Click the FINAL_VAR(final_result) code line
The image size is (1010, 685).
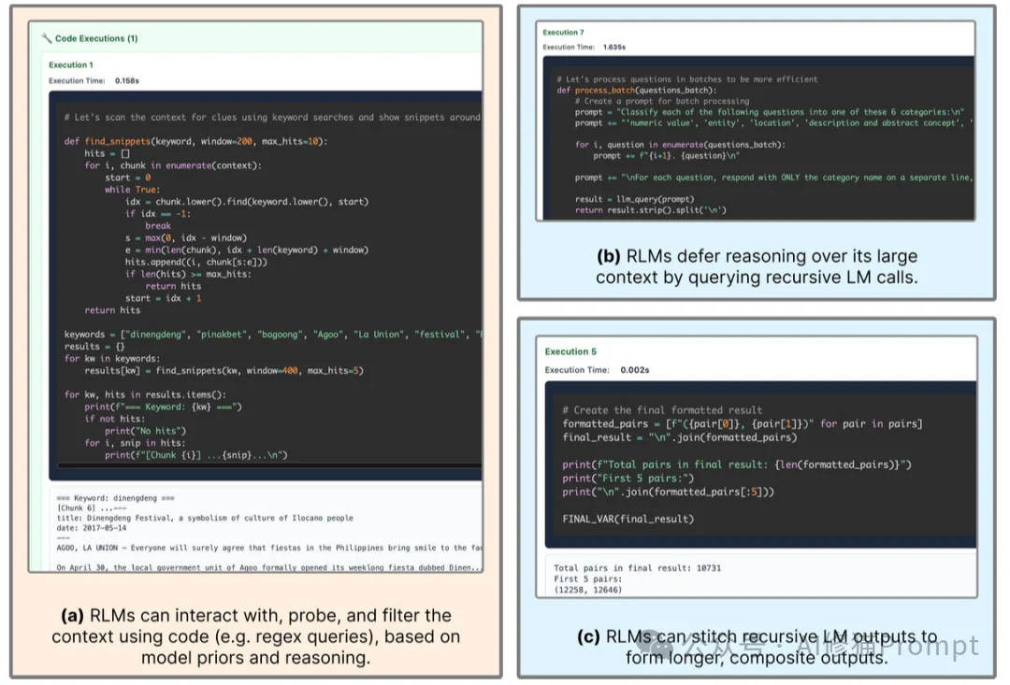pyautogui.click(x=628, y=519)
